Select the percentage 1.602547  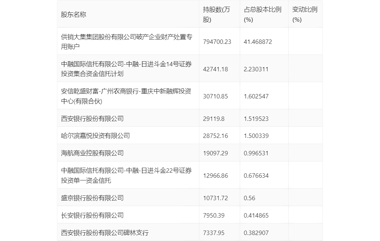tap(256, 96)
